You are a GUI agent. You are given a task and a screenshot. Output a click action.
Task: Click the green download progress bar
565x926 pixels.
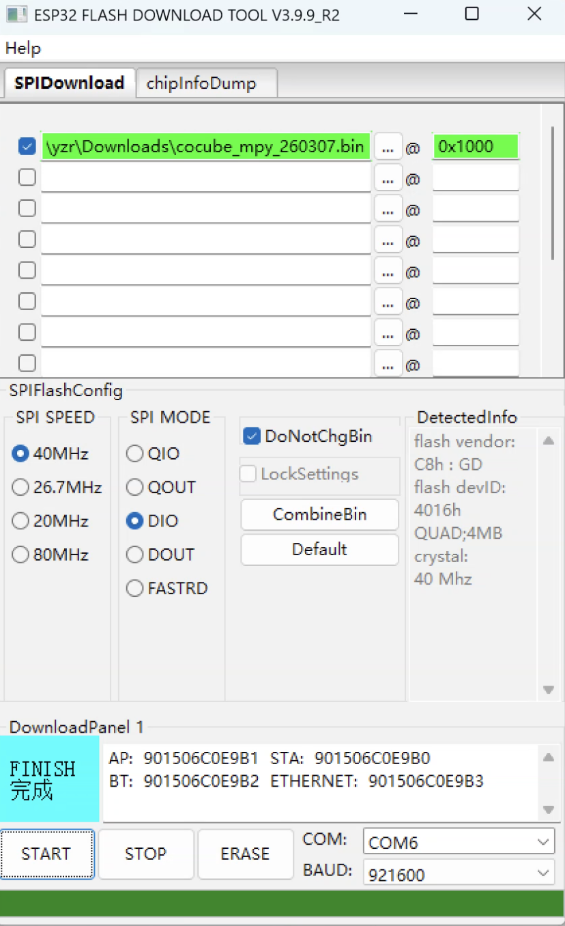pyautogui.click(x=282, y=903)
